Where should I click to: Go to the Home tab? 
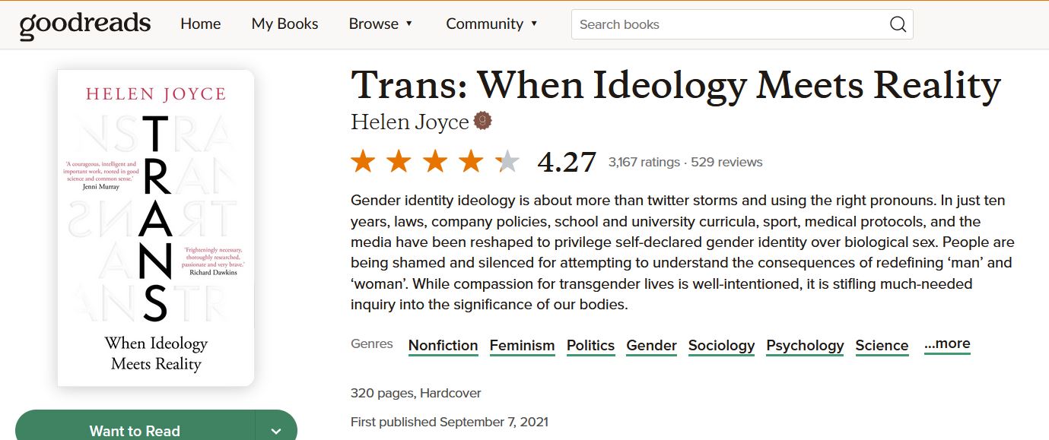(201, 24)
